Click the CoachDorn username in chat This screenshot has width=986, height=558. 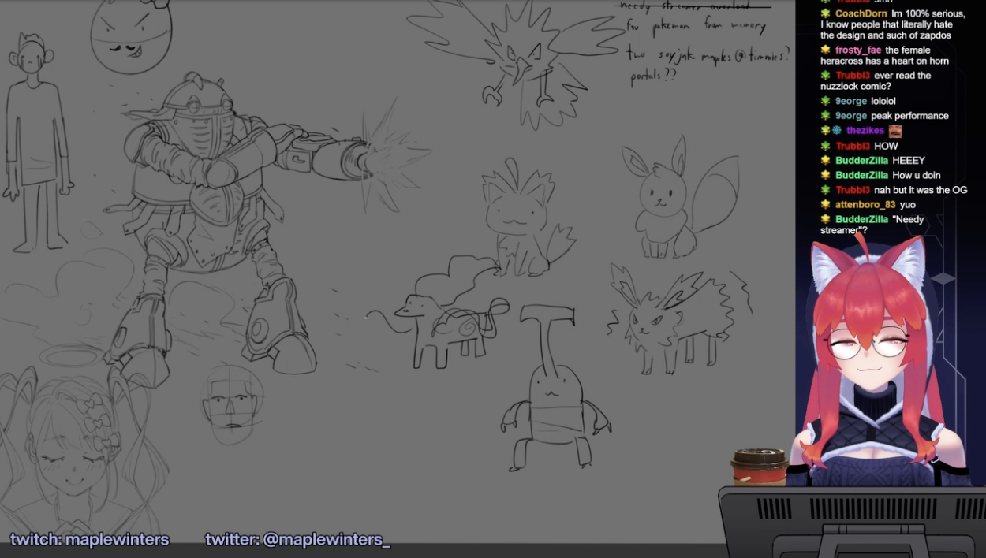tap(861, 13)
